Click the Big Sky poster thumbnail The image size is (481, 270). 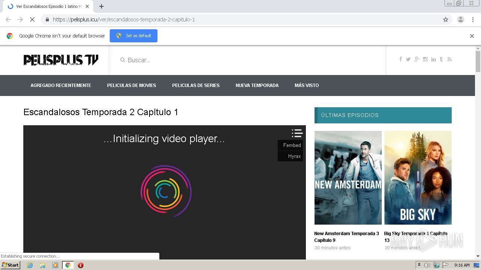tap(418, 178)
